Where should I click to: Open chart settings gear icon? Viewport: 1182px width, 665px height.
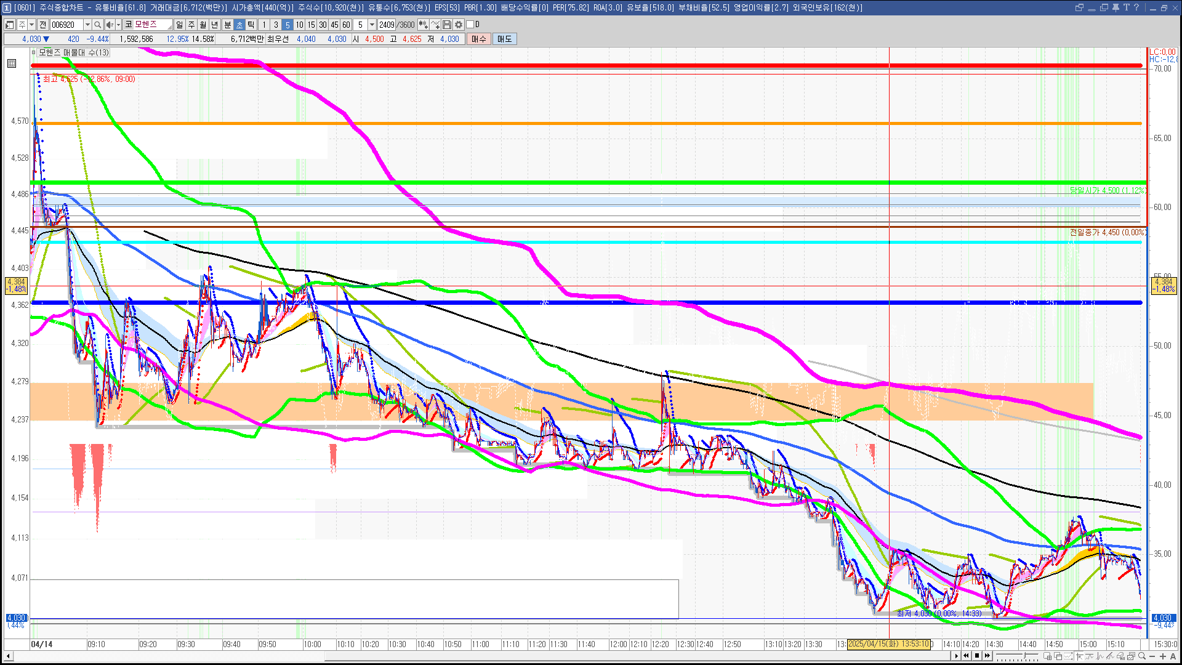point(459,25)
